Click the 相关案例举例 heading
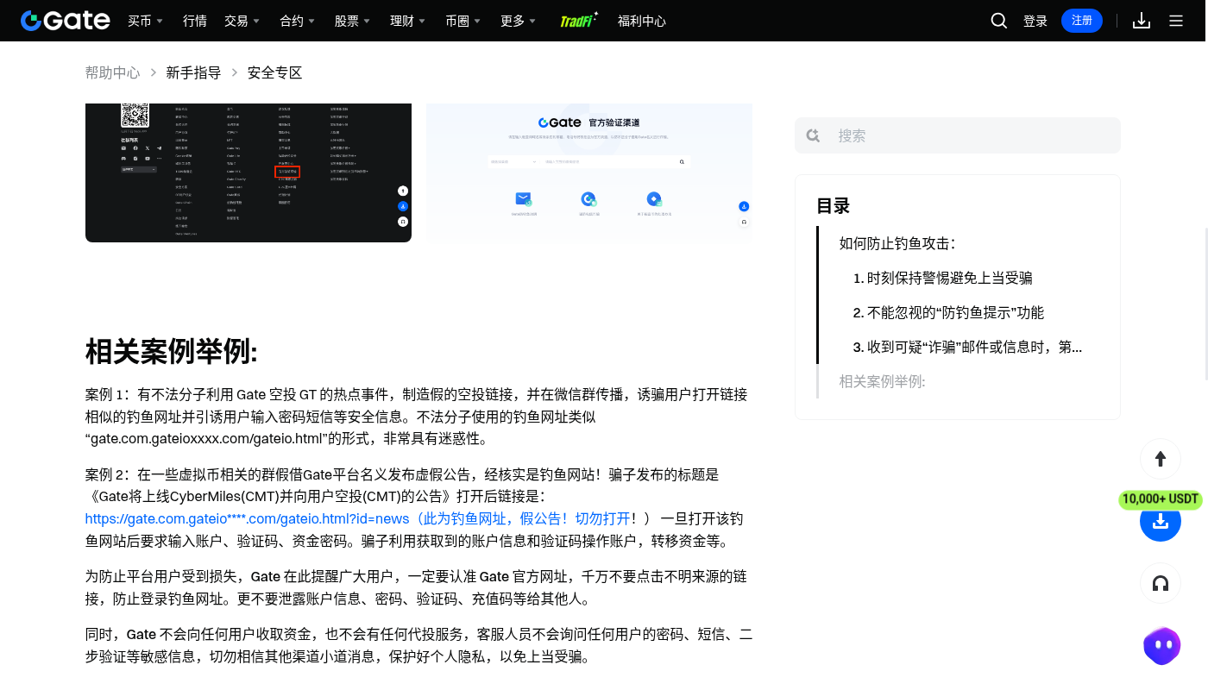 coord(172,352)
